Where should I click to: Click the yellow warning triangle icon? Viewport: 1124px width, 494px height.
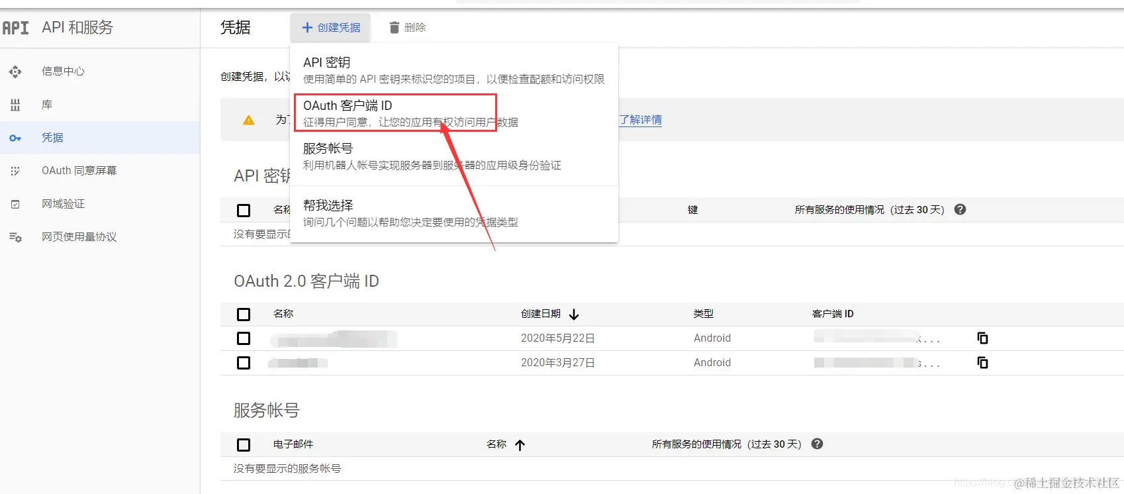coord(249,120)
